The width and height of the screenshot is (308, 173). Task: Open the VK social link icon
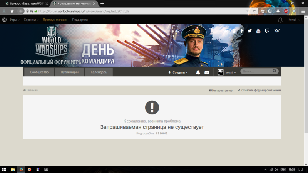226,31
